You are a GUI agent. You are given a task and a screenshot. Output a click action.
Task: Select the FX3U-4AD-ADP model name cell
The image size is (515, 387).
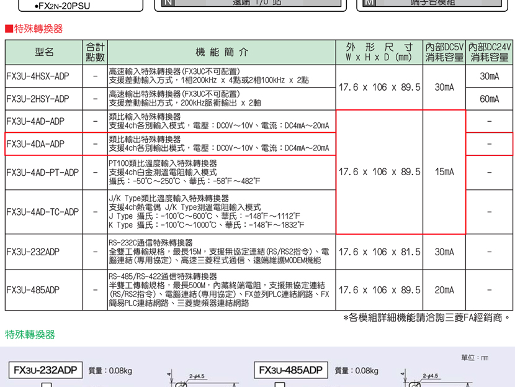click(44, 121)
